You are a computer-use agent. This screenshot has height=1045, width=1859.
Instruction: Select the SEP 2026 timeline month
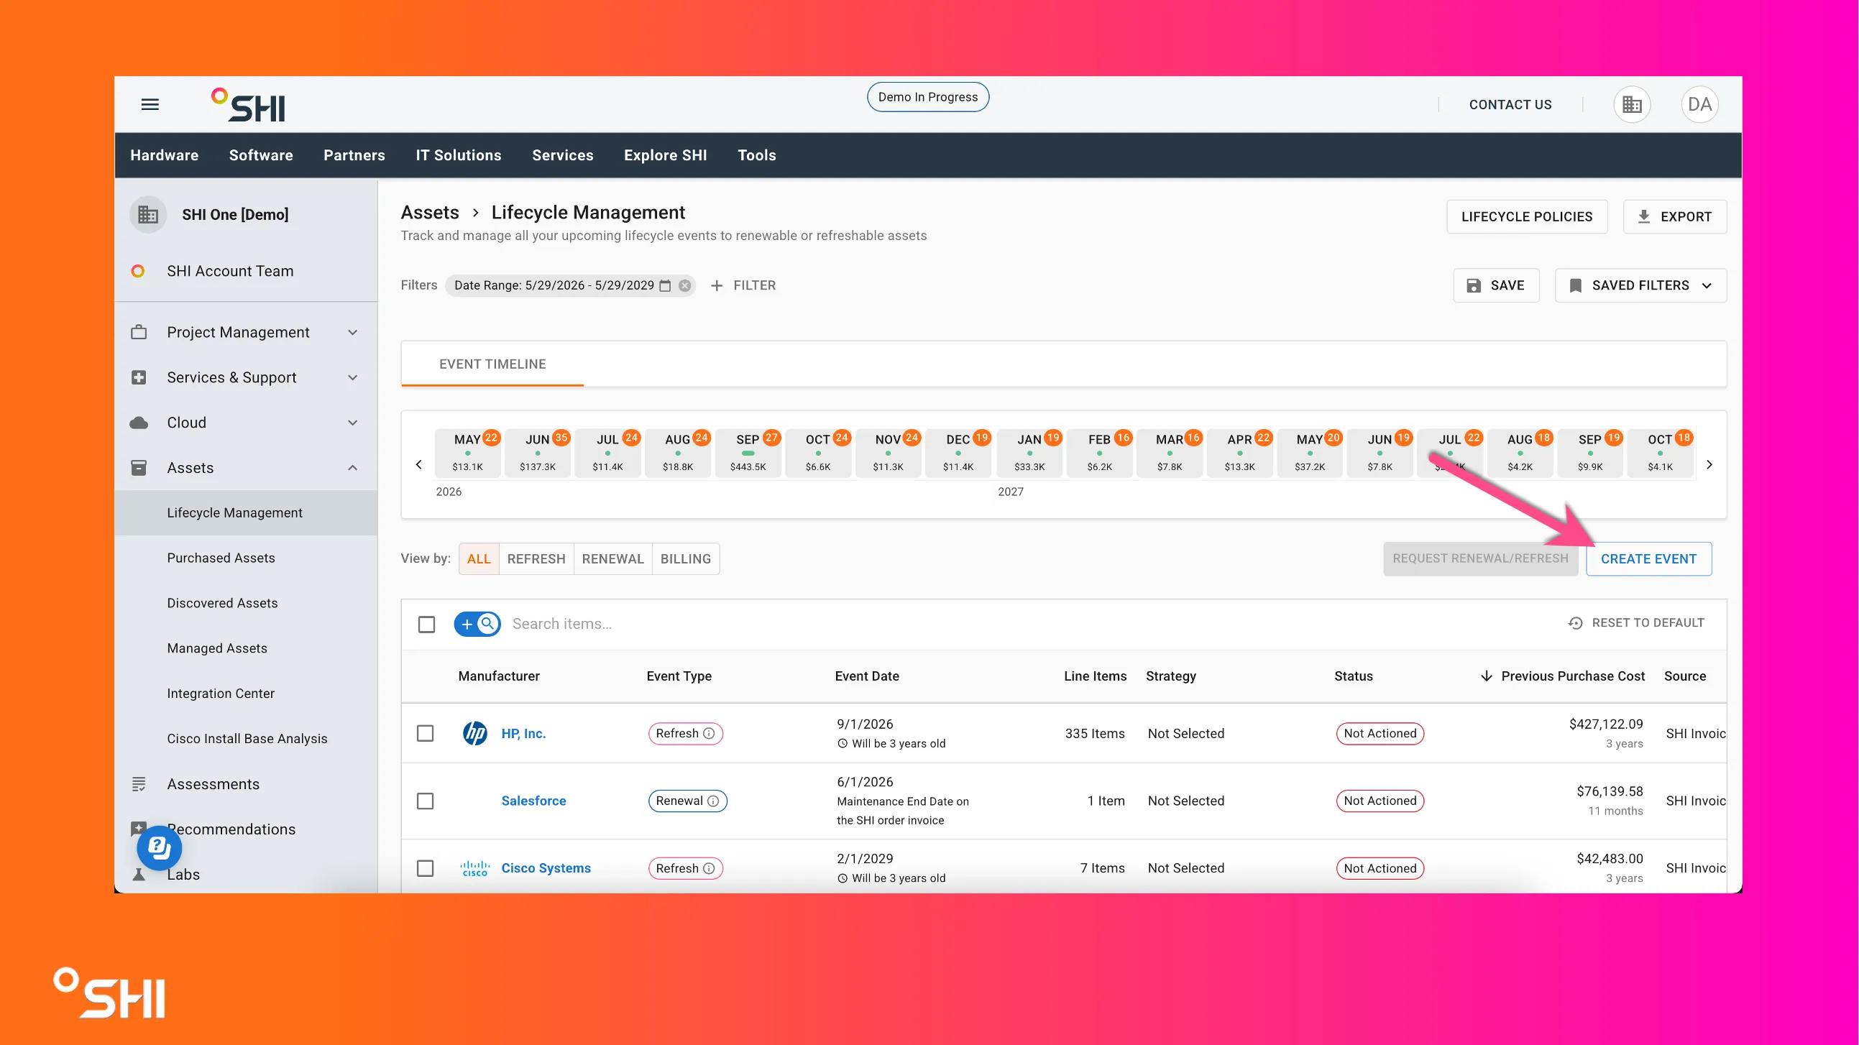click(x=748, y=454)
